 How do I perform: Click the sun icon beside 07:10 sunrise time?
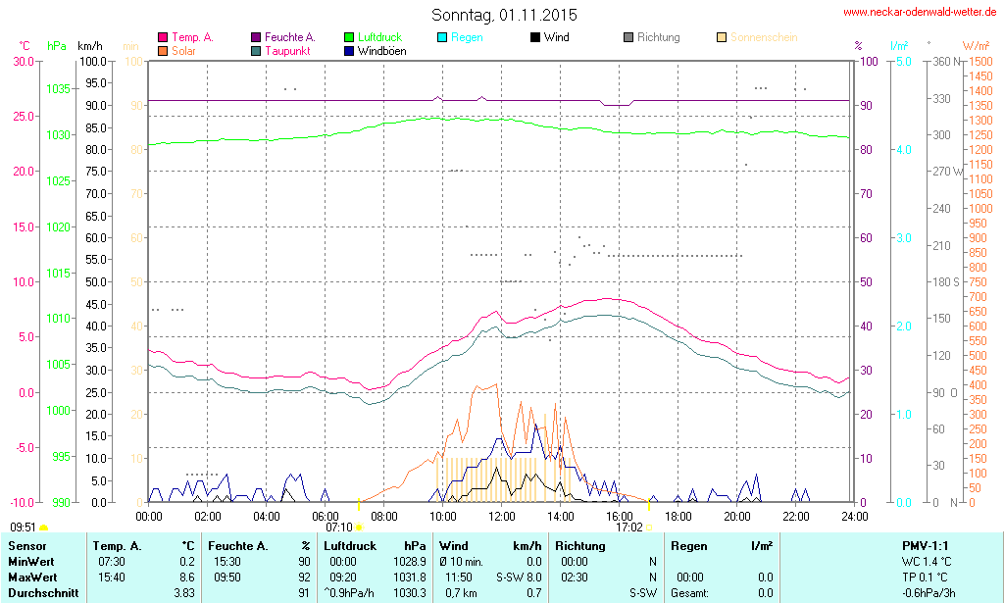coord(360,528)
